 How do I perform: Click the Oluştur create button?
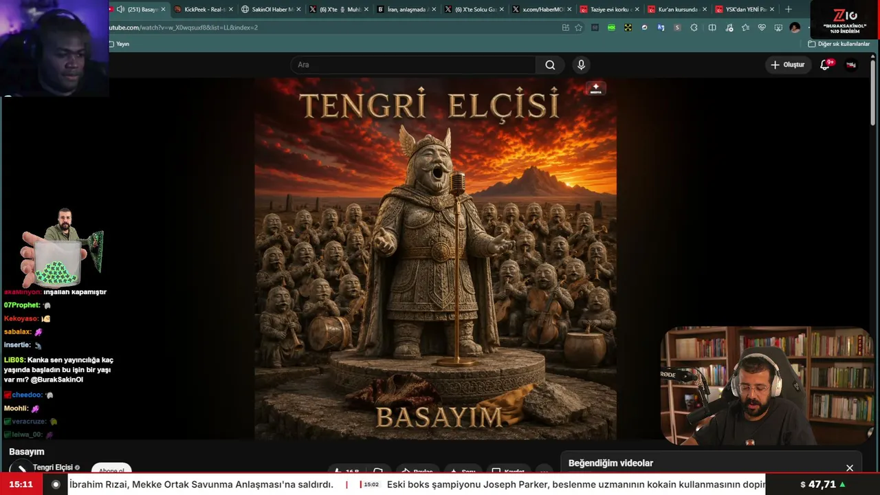pos(787,65)
